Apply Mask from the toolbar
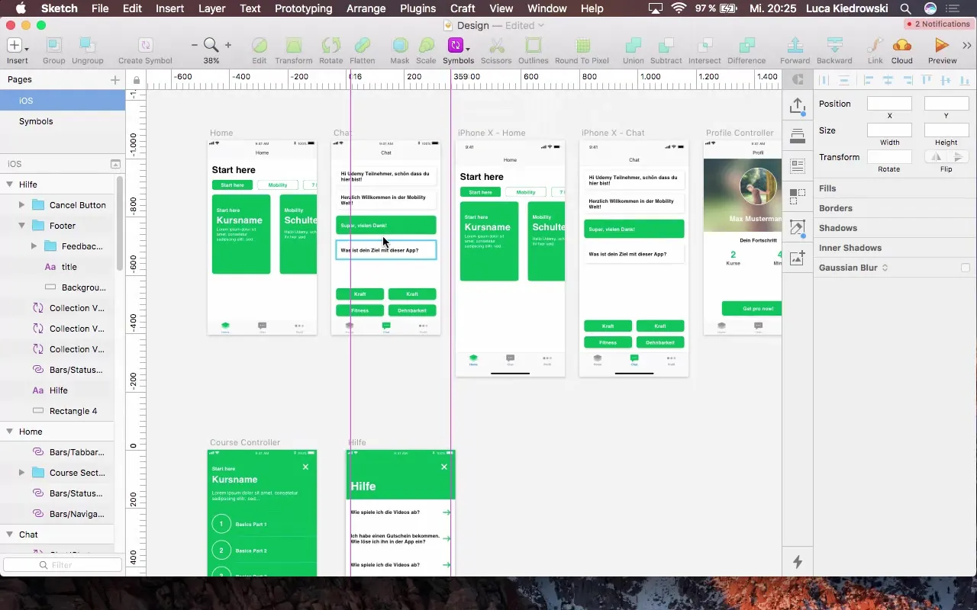 [400, 46]
